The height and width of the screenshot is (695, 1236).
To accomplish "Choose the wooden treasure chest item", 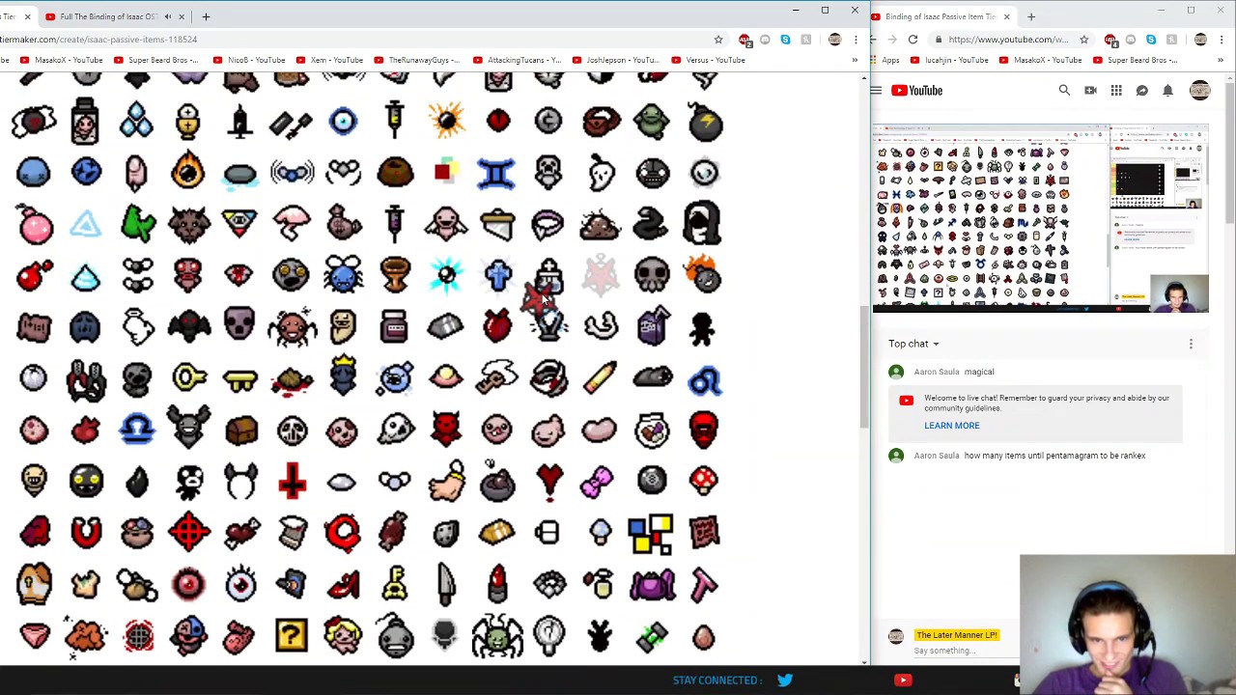I will (x=240, y=431).
